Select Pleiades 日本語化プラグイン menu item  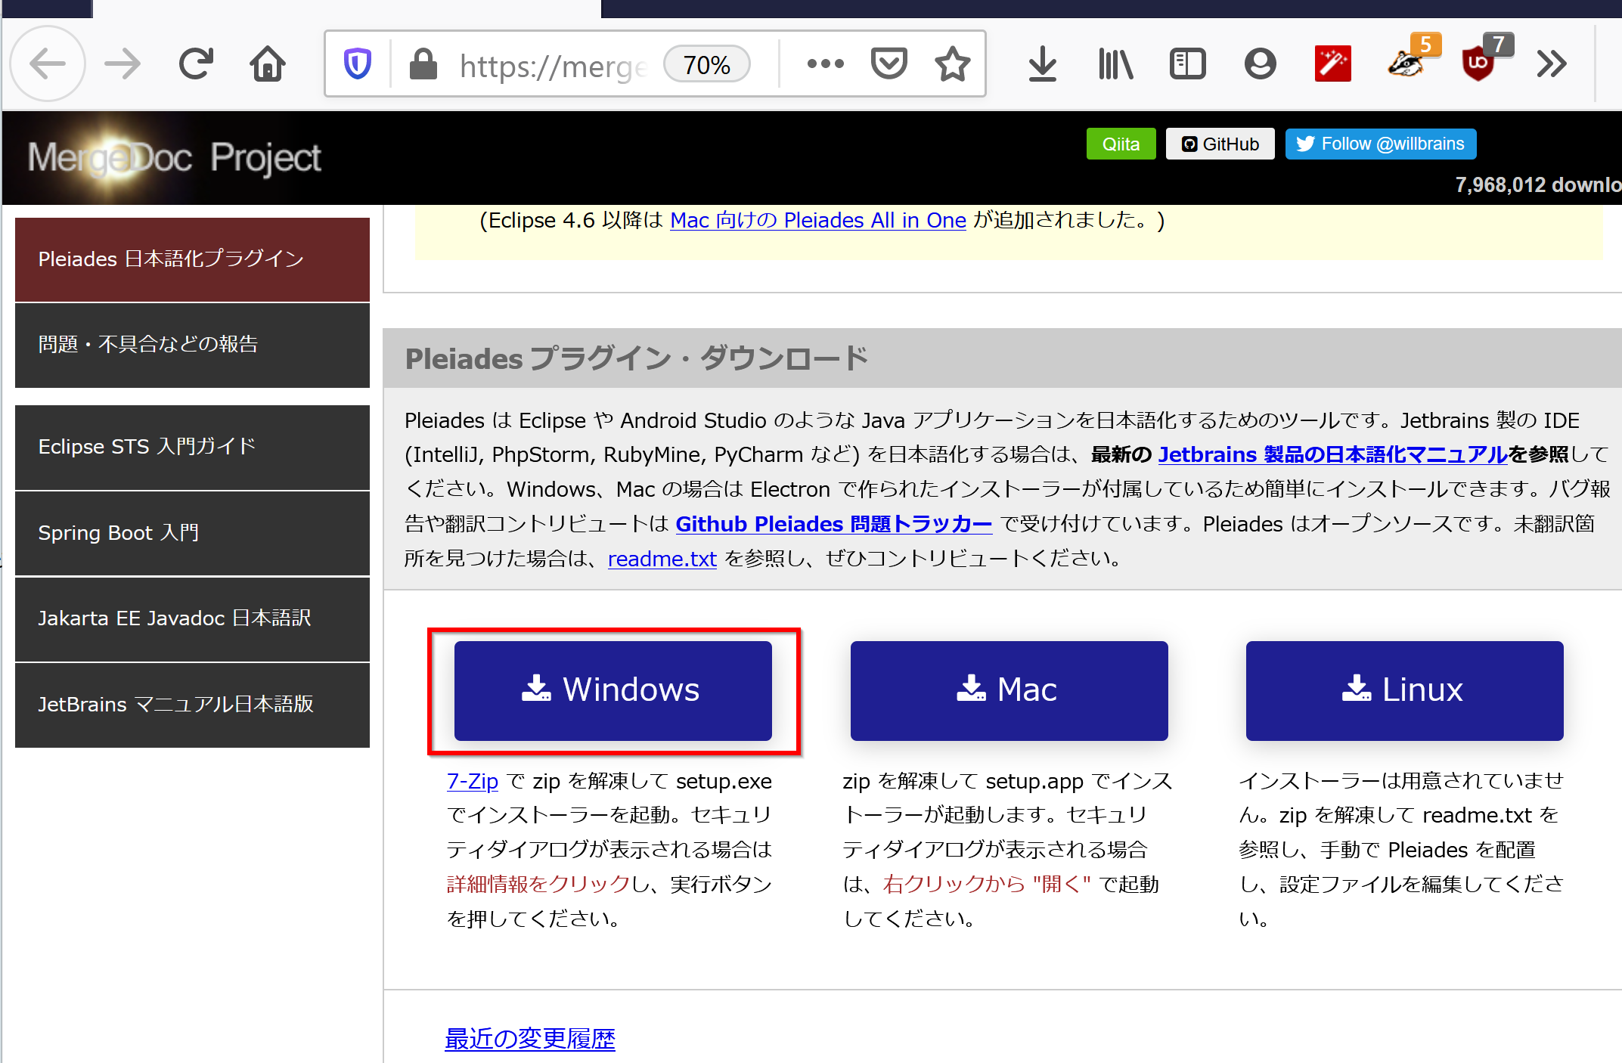coord(192,259)
